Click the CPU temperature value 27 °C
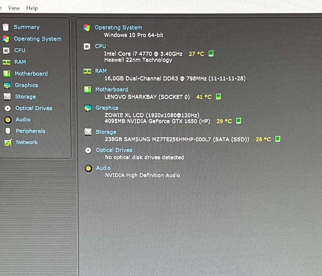 coord(196,54)
